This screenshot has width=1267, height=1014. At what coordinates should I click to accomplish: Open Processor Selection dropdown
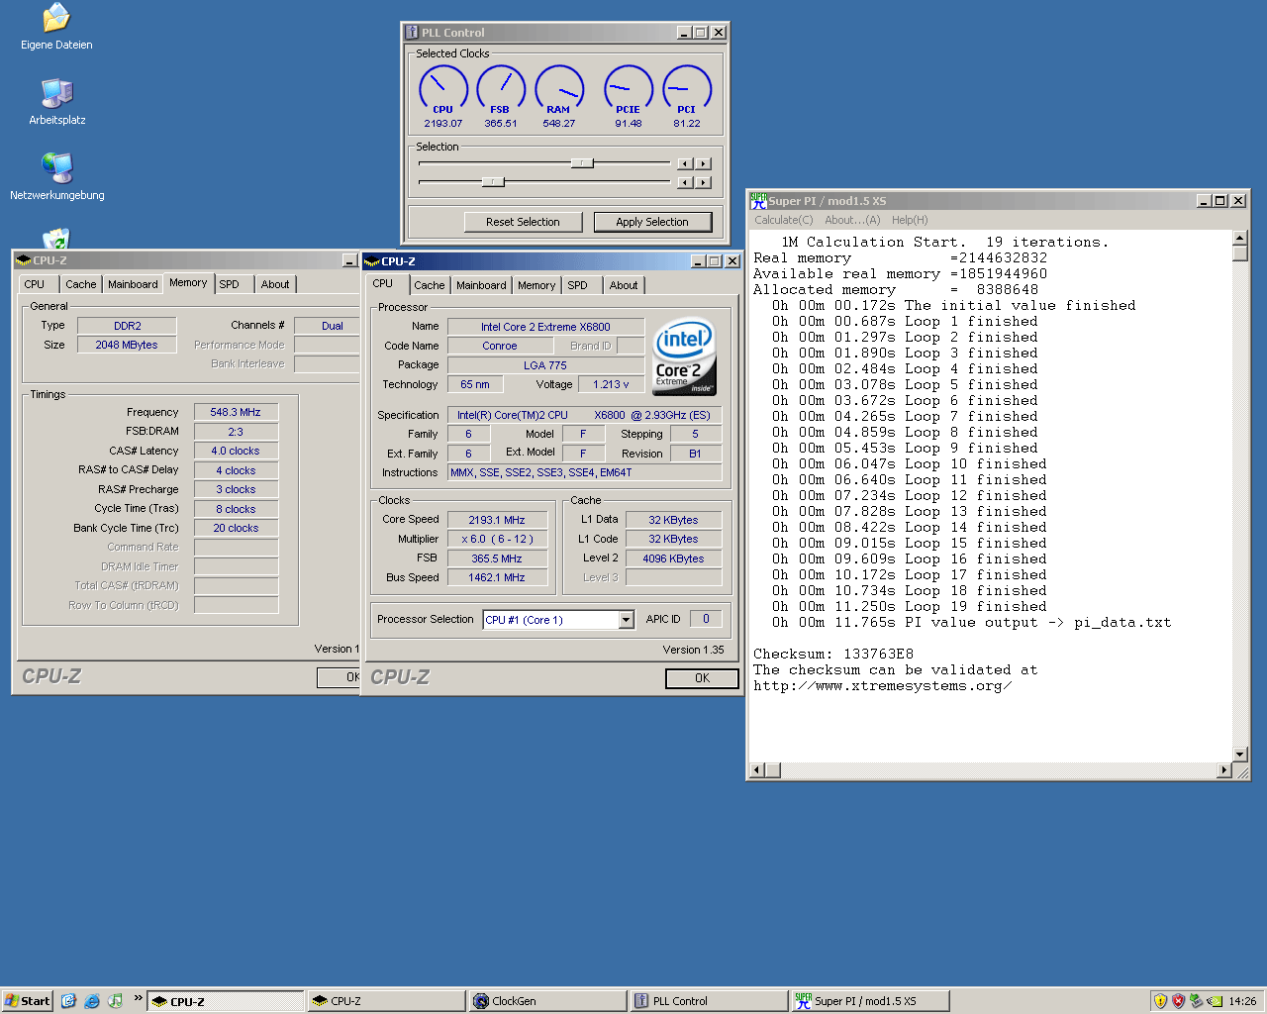626,620
